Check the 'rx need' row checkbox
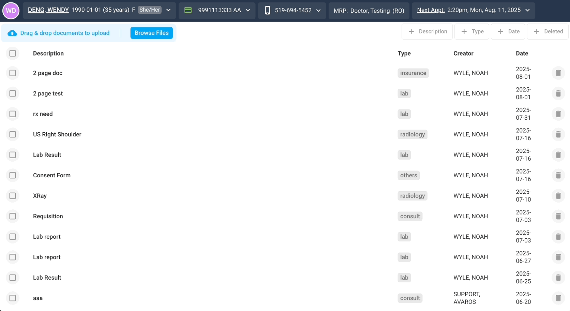 point(13,114)
